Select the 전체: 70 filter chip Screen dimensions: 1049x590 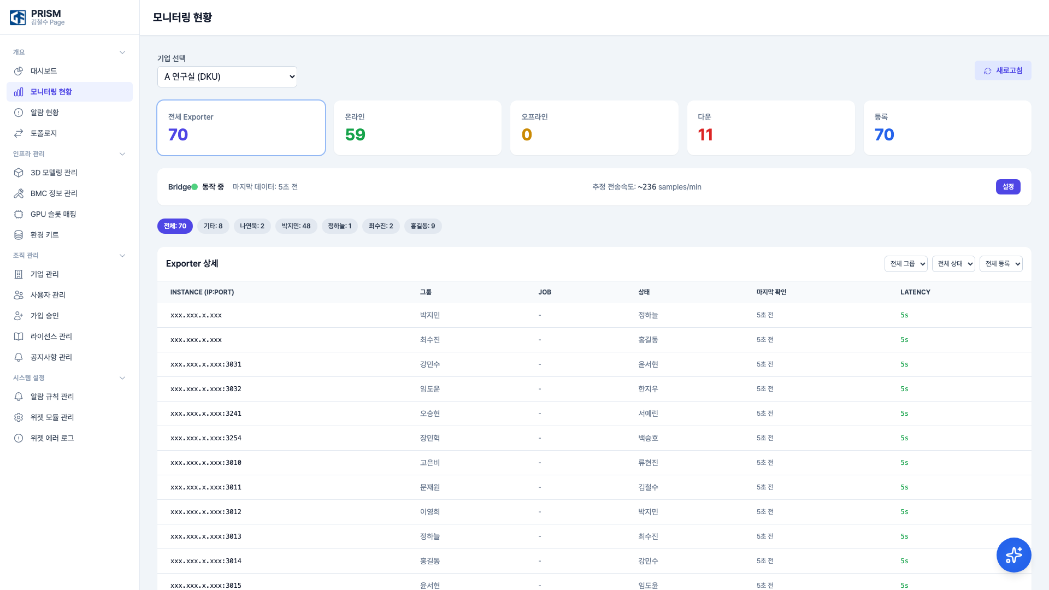pyautogui.click(x=175, y=226)
